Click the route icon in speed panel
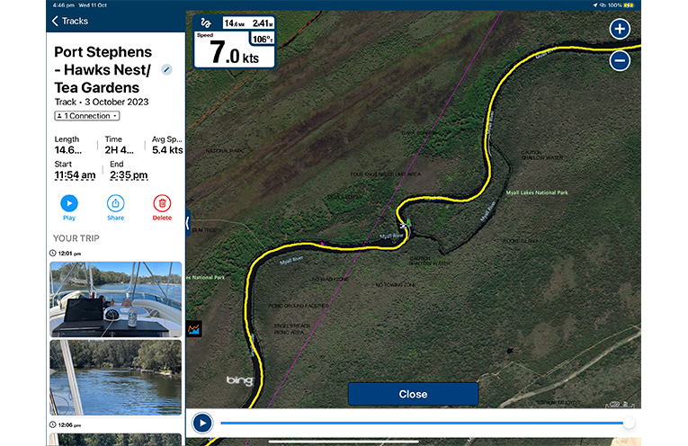The width and height of the screenshot is (688, 446). coord(206,22)
